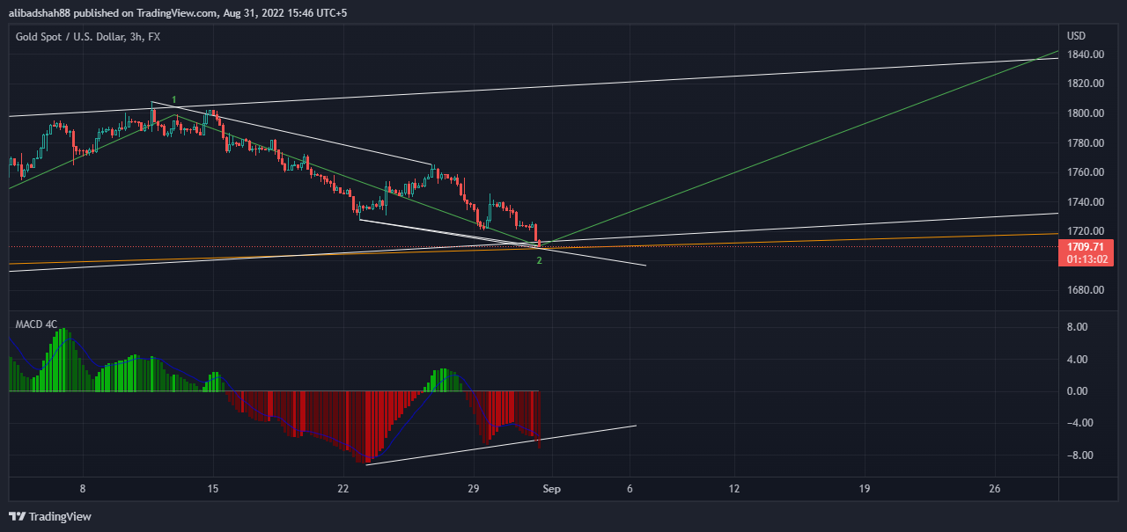Click the USD currency label
The image size is (1127, 532).
pos(1076,36)
